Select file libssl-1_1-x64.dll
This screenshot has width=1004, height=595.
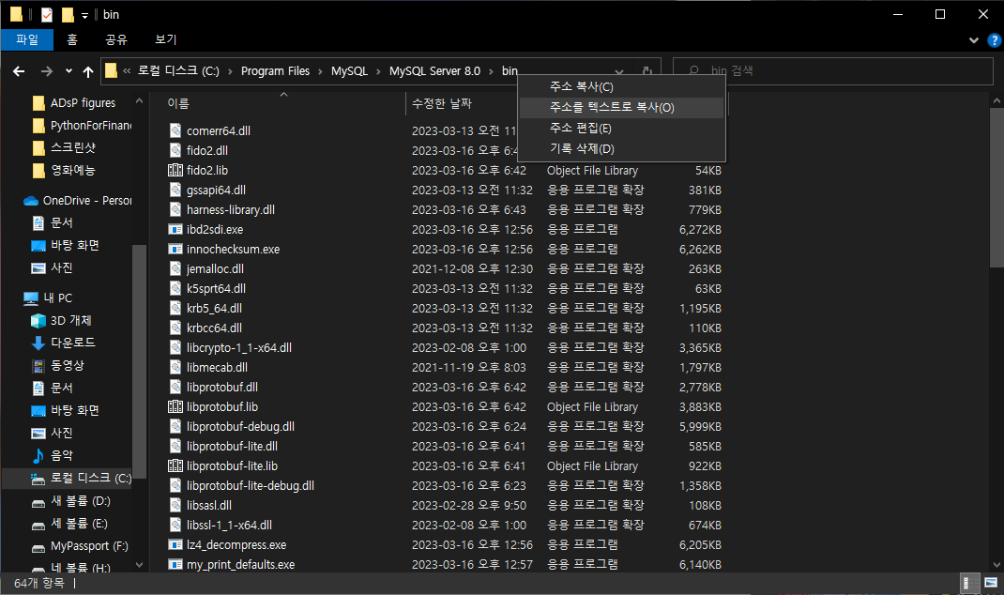(229, 526)
